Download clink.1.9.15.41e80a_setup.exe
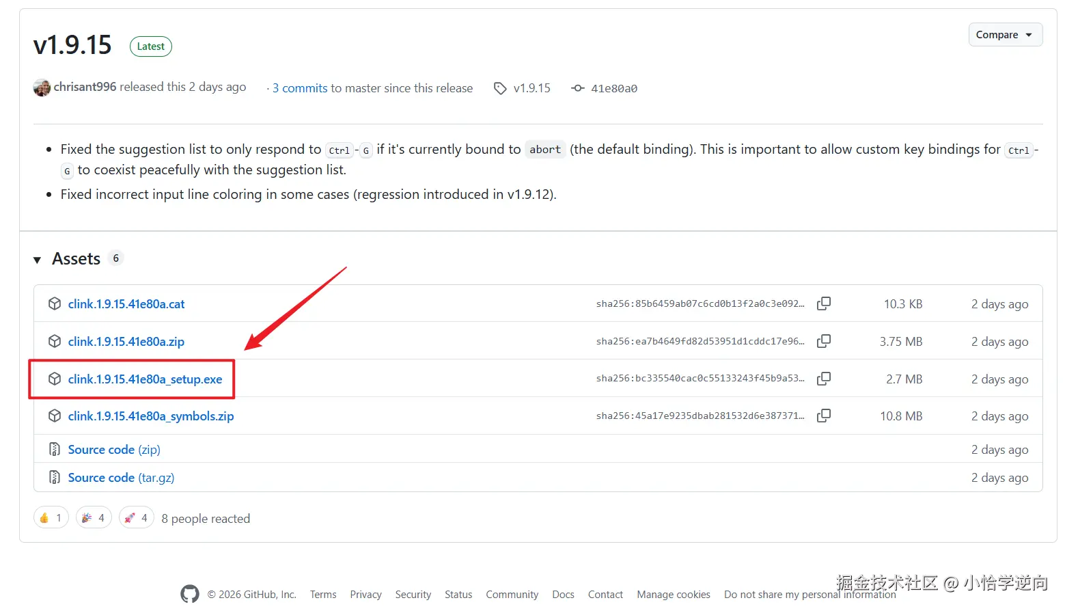This screenshot has width=1065, height=609. 145,379
